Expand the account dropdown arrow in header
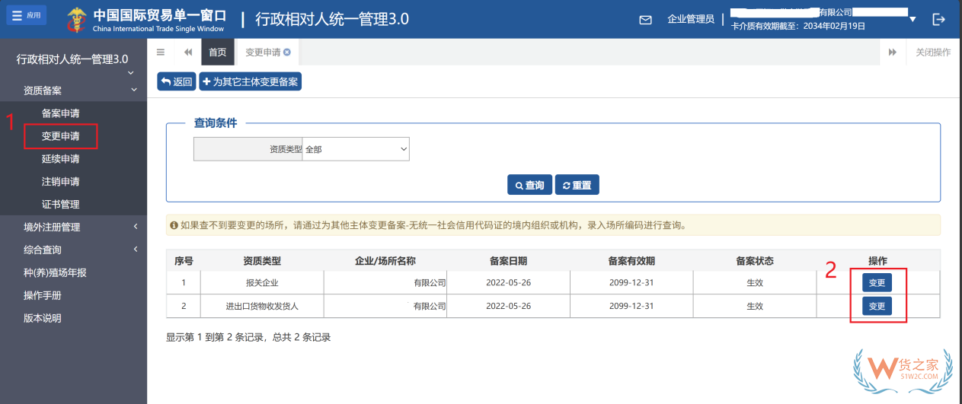 912,20
